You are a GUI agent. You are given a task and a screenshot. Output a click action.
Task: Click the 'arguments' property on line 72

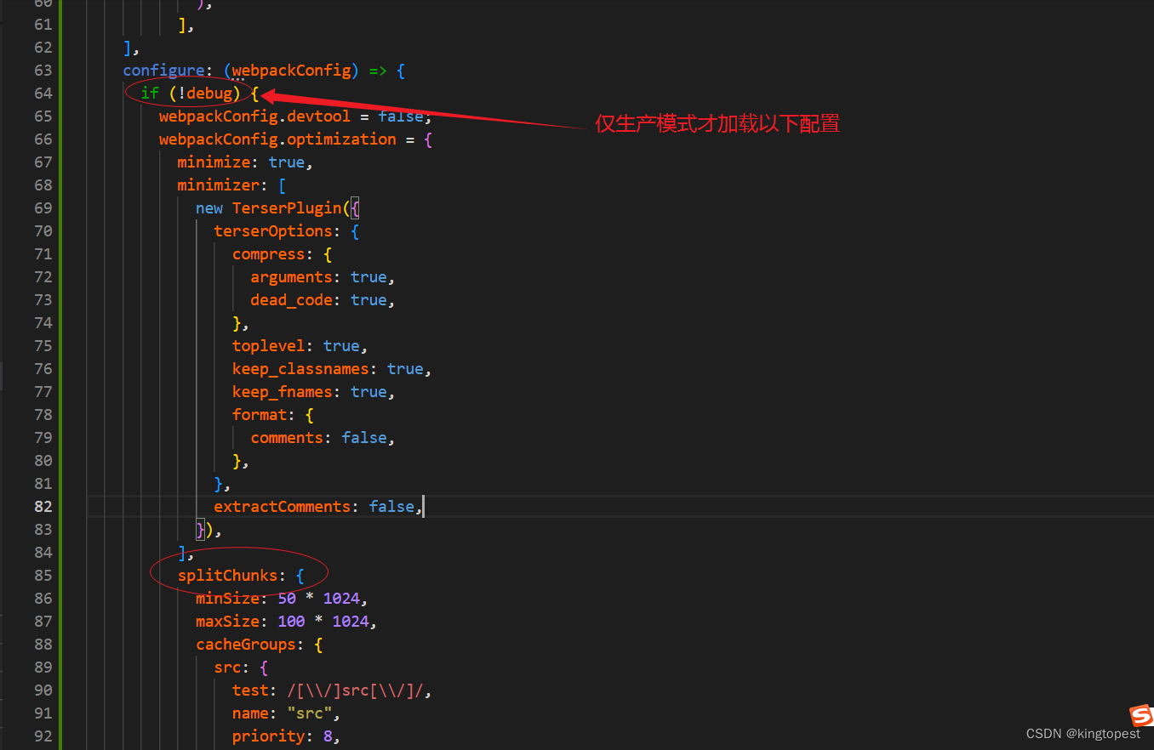(x=292, y=276)
